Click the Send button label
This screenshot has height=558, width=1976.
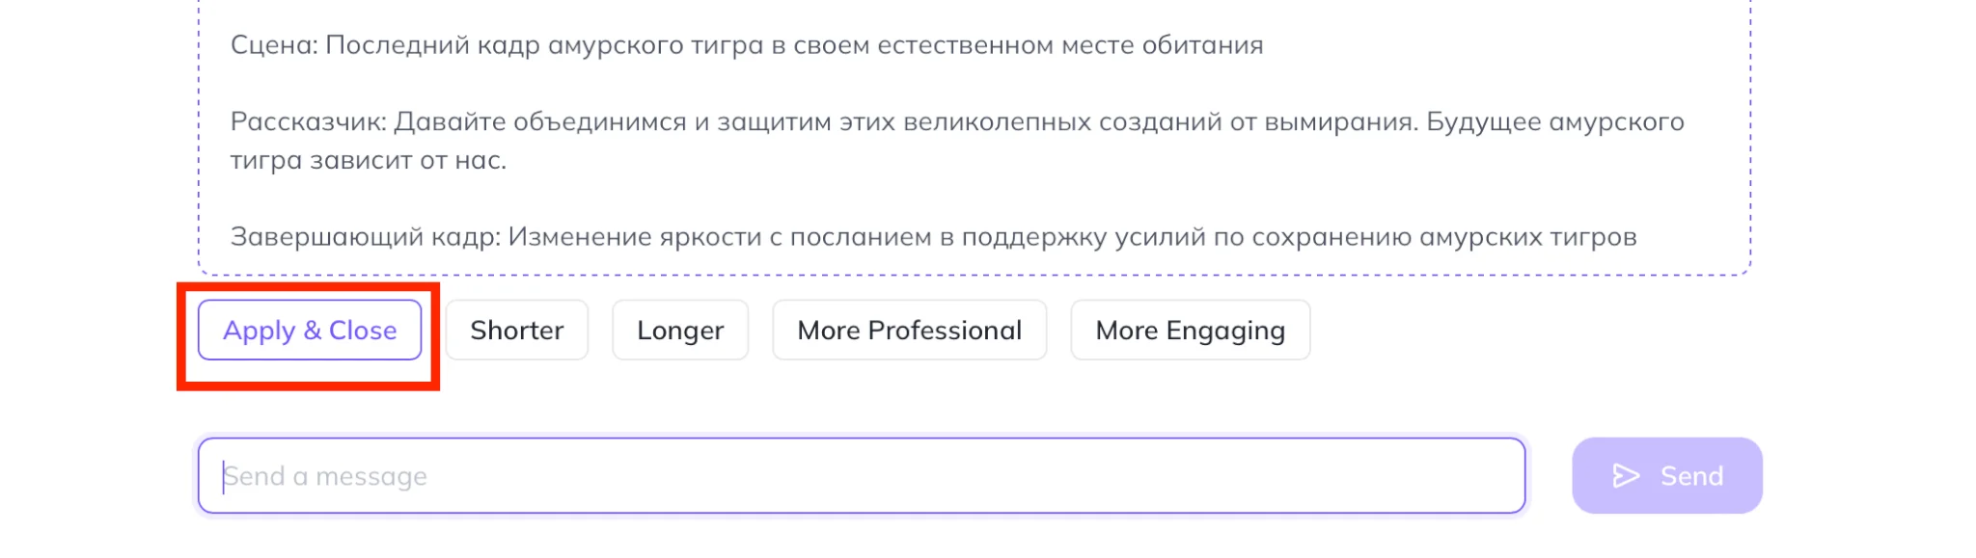[x=1691, y=476]
